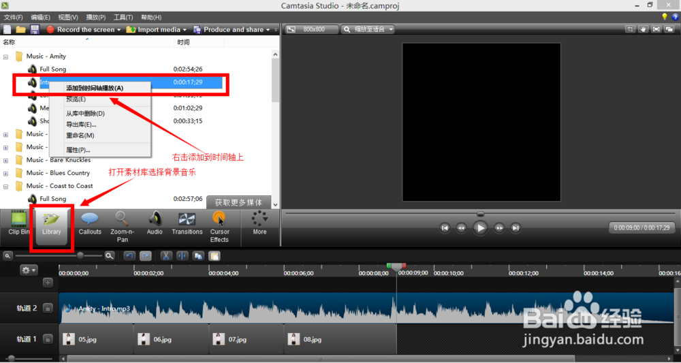The width and height of the screenshot is (681, 363).
Task: Click the 获取更多媒体 button
Action: (x=238, y=202)
